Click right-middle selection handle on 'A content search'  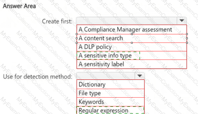click(187, 38)
